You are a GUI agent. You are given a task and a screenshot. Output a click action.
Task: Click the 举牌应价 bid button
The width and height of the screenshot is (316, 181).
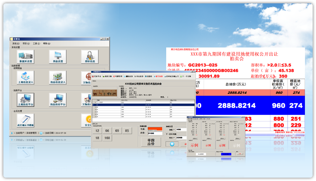click(x=151, y=142)
